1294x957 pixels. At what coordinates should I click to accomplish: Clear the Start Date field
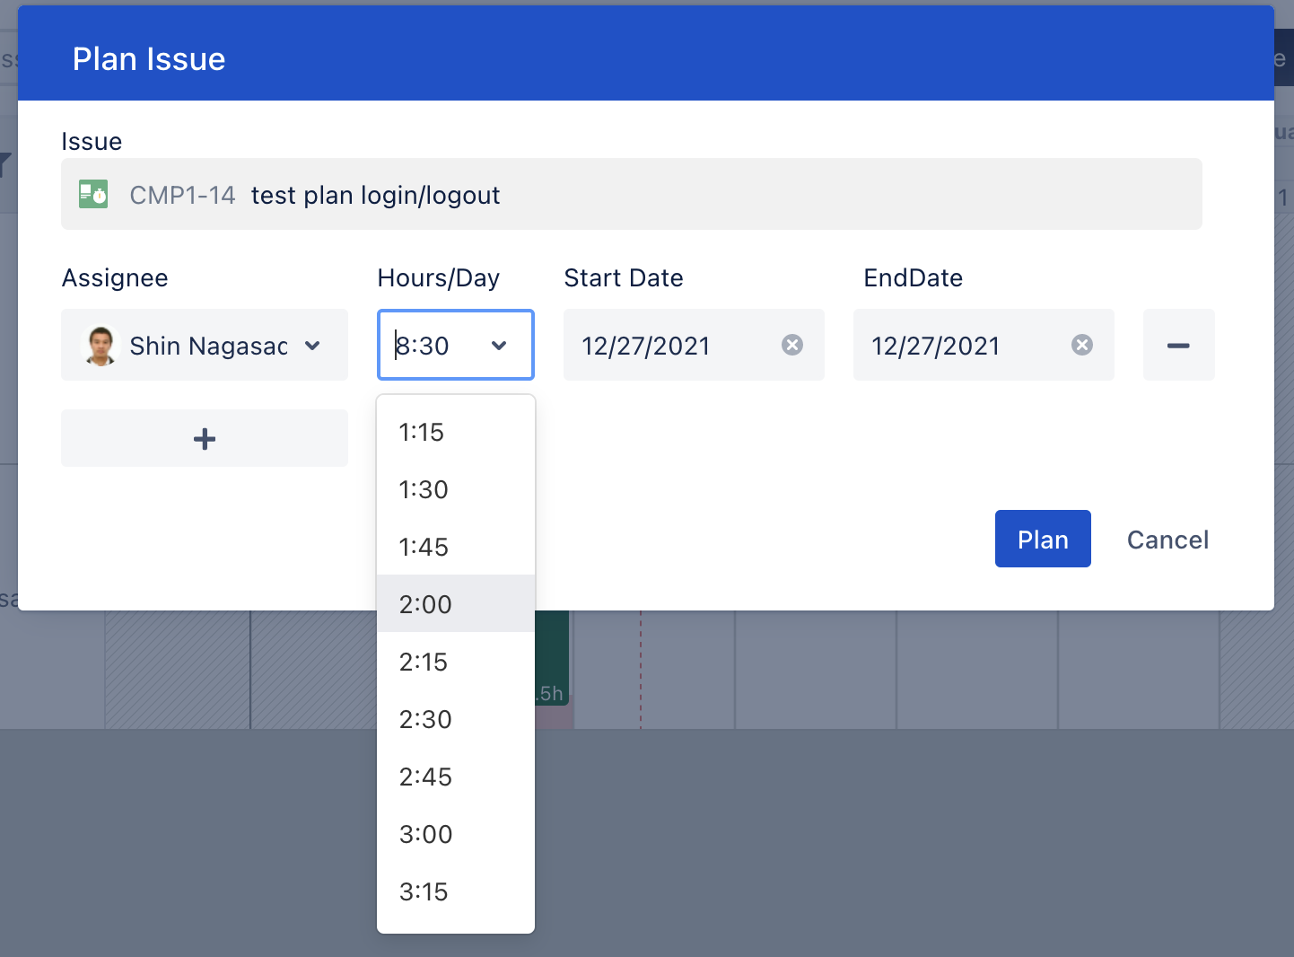791,345
